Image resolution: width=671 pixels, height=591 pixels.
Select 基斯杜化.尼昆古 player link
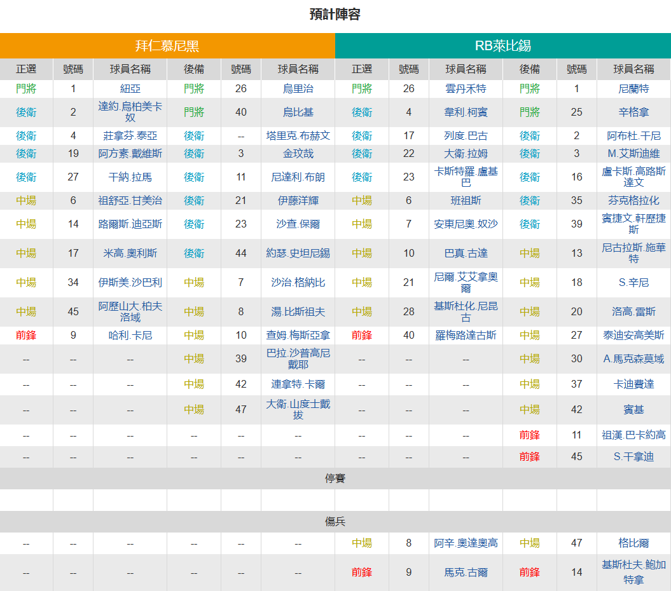click(466, 312)
